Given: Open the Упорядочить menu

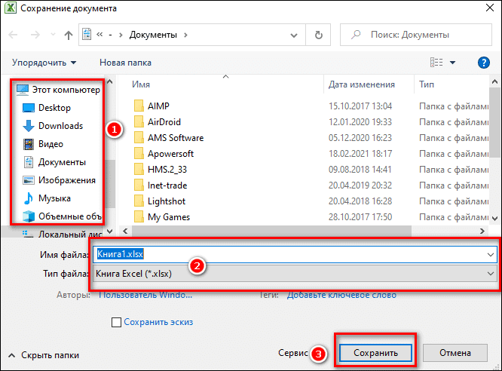Looking at the screenshot, I should coord(44,63).
